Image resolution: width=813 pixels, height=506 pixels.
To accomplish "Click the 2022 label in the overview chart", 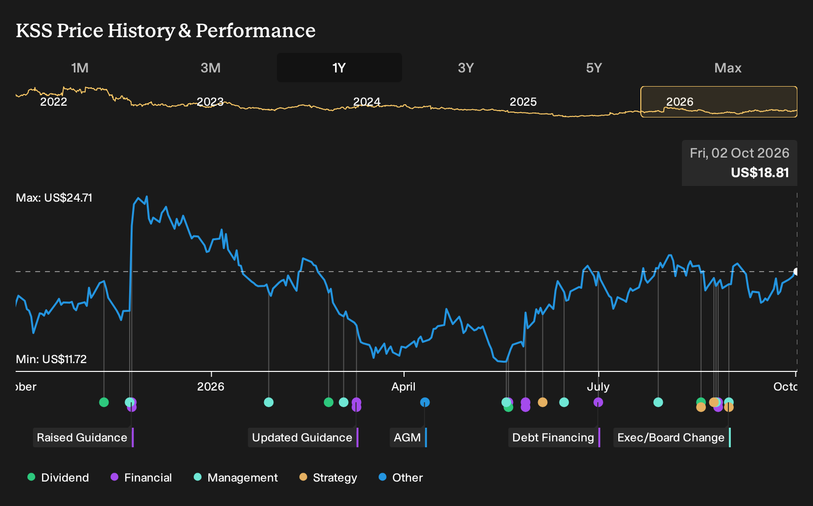I will tap(54, 102).
